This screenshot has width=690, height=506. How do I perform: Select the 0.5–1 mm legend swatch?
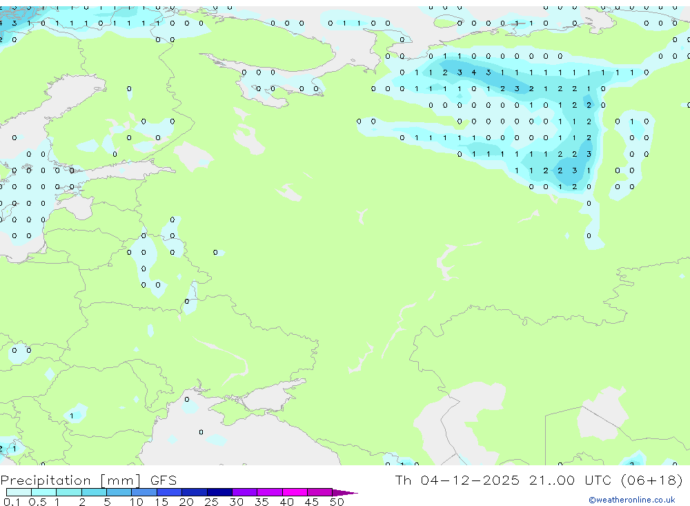click(43, 492)
